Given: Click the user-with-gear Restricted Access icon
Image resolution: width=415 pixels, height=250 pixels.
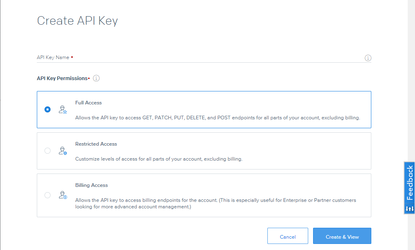Looking at the screenshot, I should [x=63, y=150].
